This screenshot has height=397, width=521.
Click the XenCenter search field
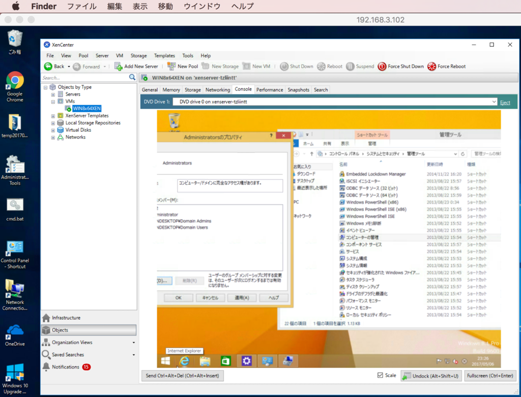tap(85, 78)
